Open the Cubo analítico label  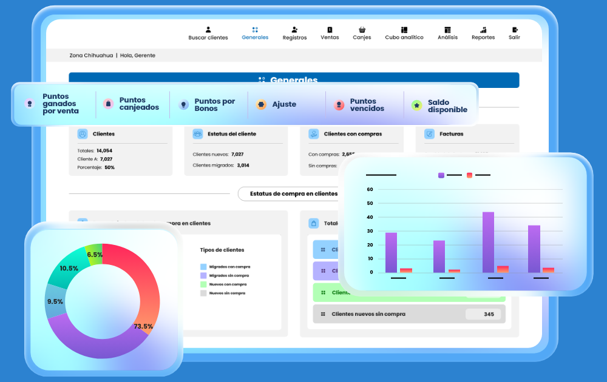pyautogui.click(x=404, y=38)
